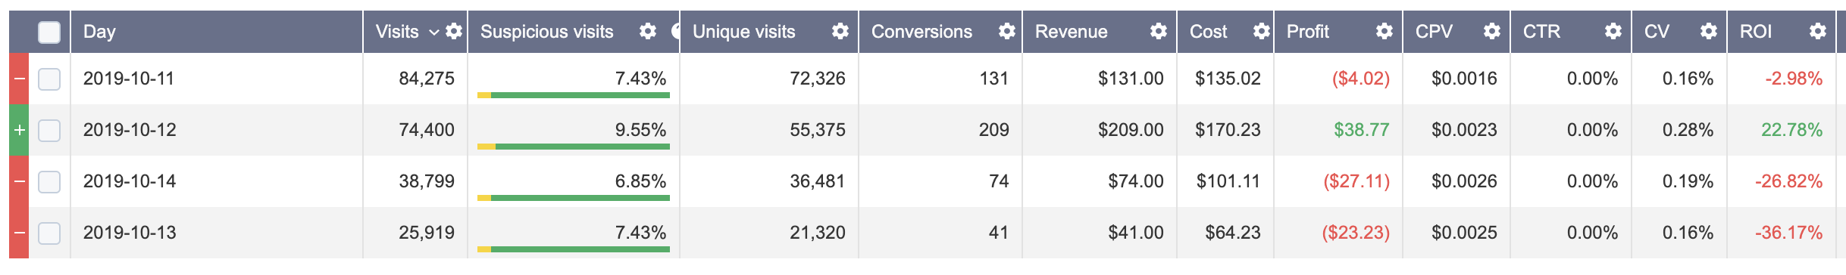The image size is (1846, 275).
Task: Open gear settings for Profit column
Action: pyautogui.click(x=1384, y=32)
